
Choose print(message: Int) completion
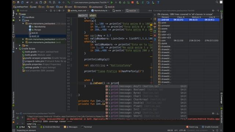[x=146, y=109]
